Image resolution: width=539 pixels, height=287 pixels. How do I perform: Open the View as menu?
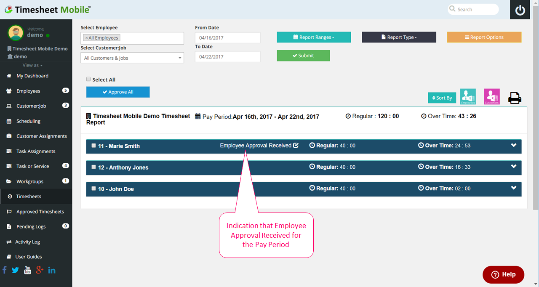pos(31,65)
